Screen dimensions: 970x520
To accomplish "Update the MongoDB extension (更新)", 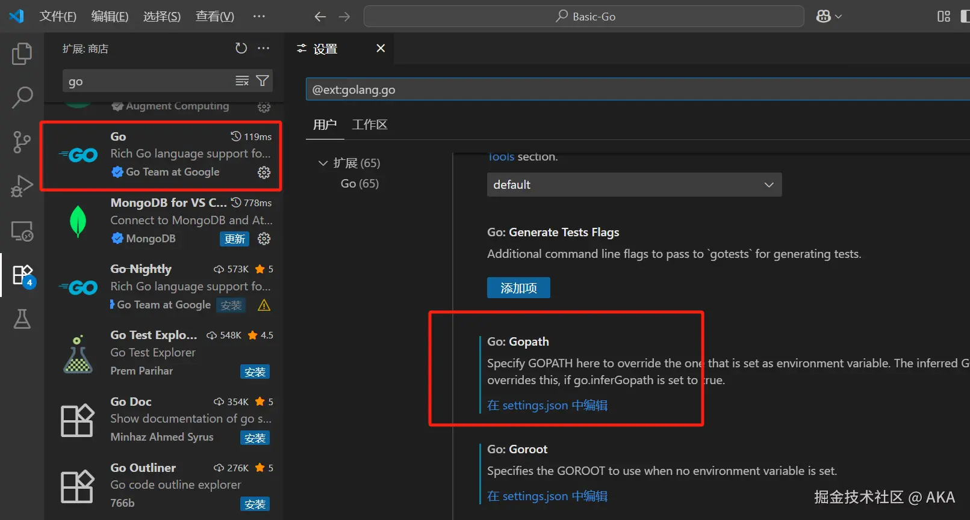I will pos(234,239).
